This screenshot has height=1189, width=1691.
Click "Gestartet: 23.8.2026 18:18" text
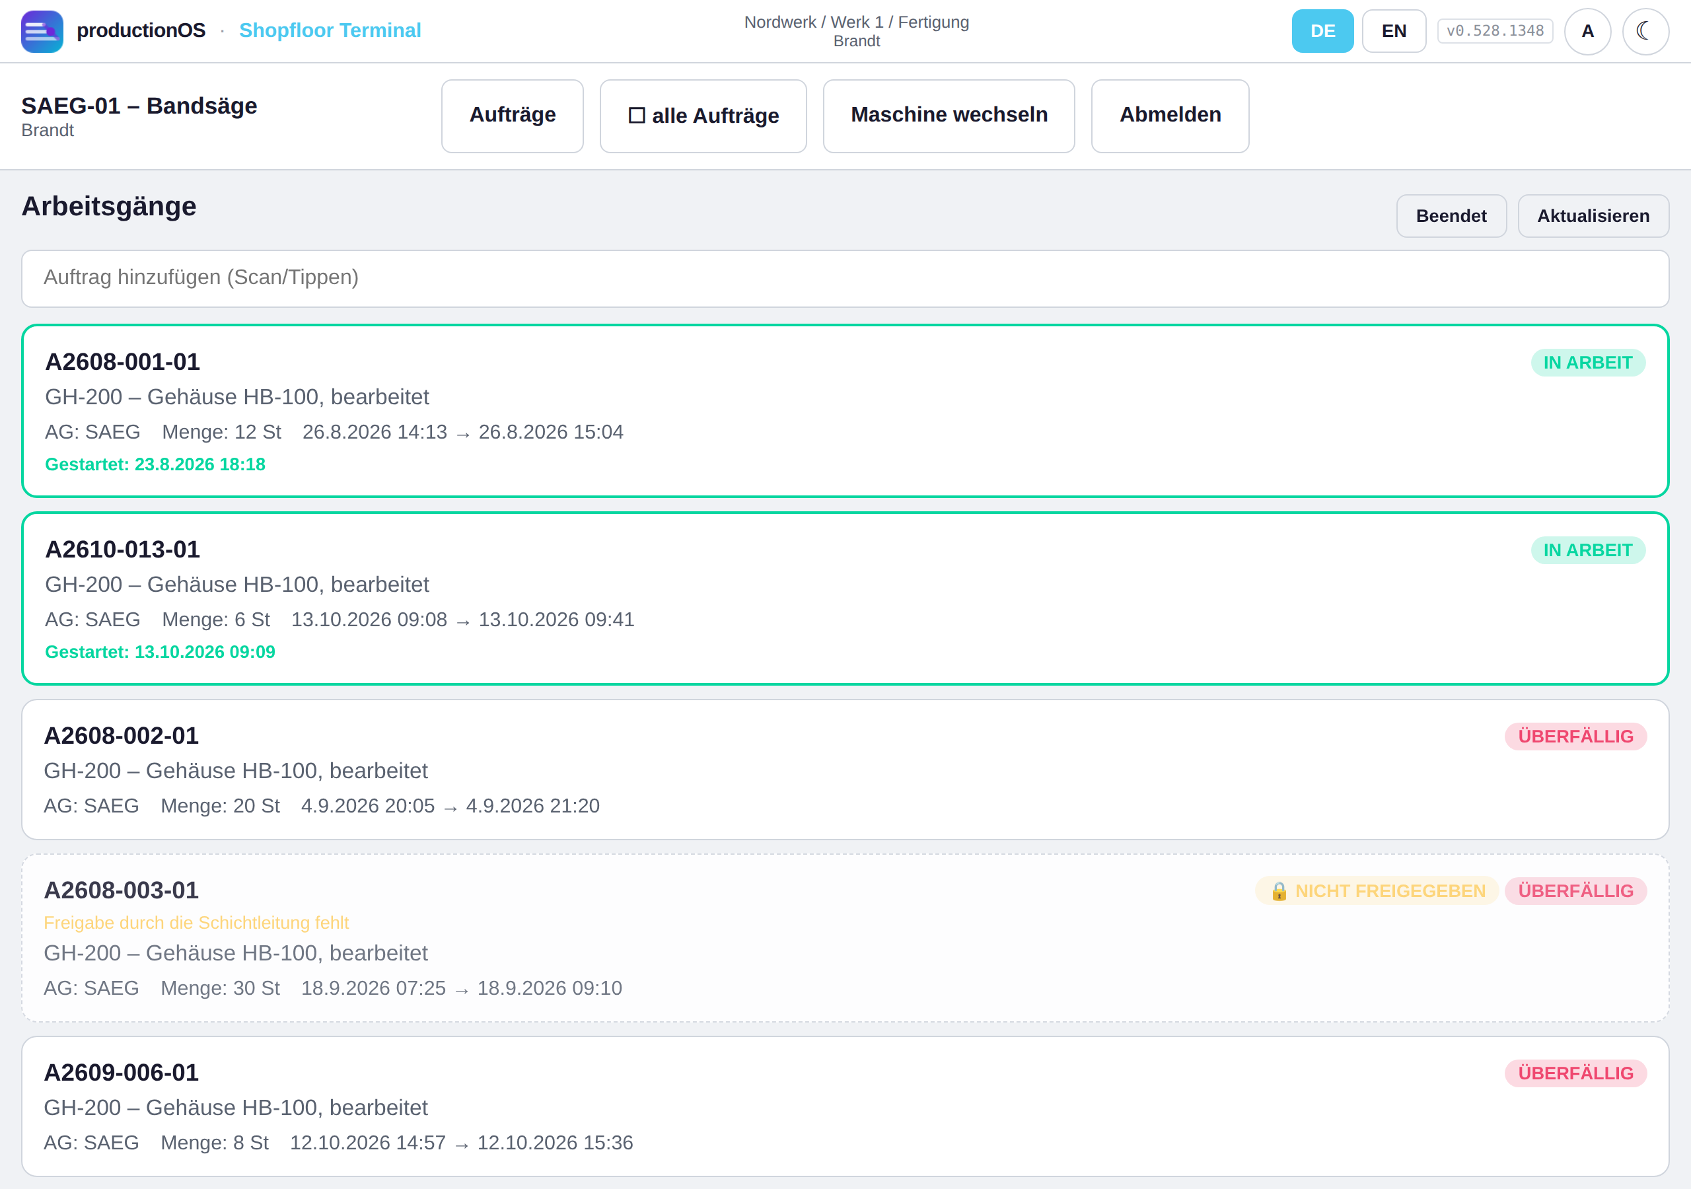[x=155, y=464]
